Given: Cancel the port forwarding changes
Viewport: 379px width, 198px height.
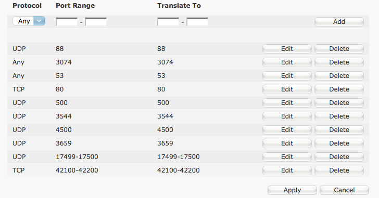Looking at the screenshot, I should [x=344, y=190].
